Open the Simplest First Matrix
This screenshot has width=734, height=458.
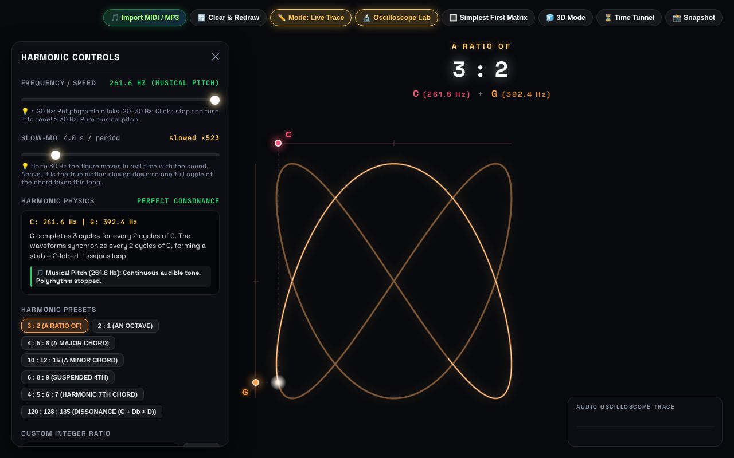click(488, 18)
